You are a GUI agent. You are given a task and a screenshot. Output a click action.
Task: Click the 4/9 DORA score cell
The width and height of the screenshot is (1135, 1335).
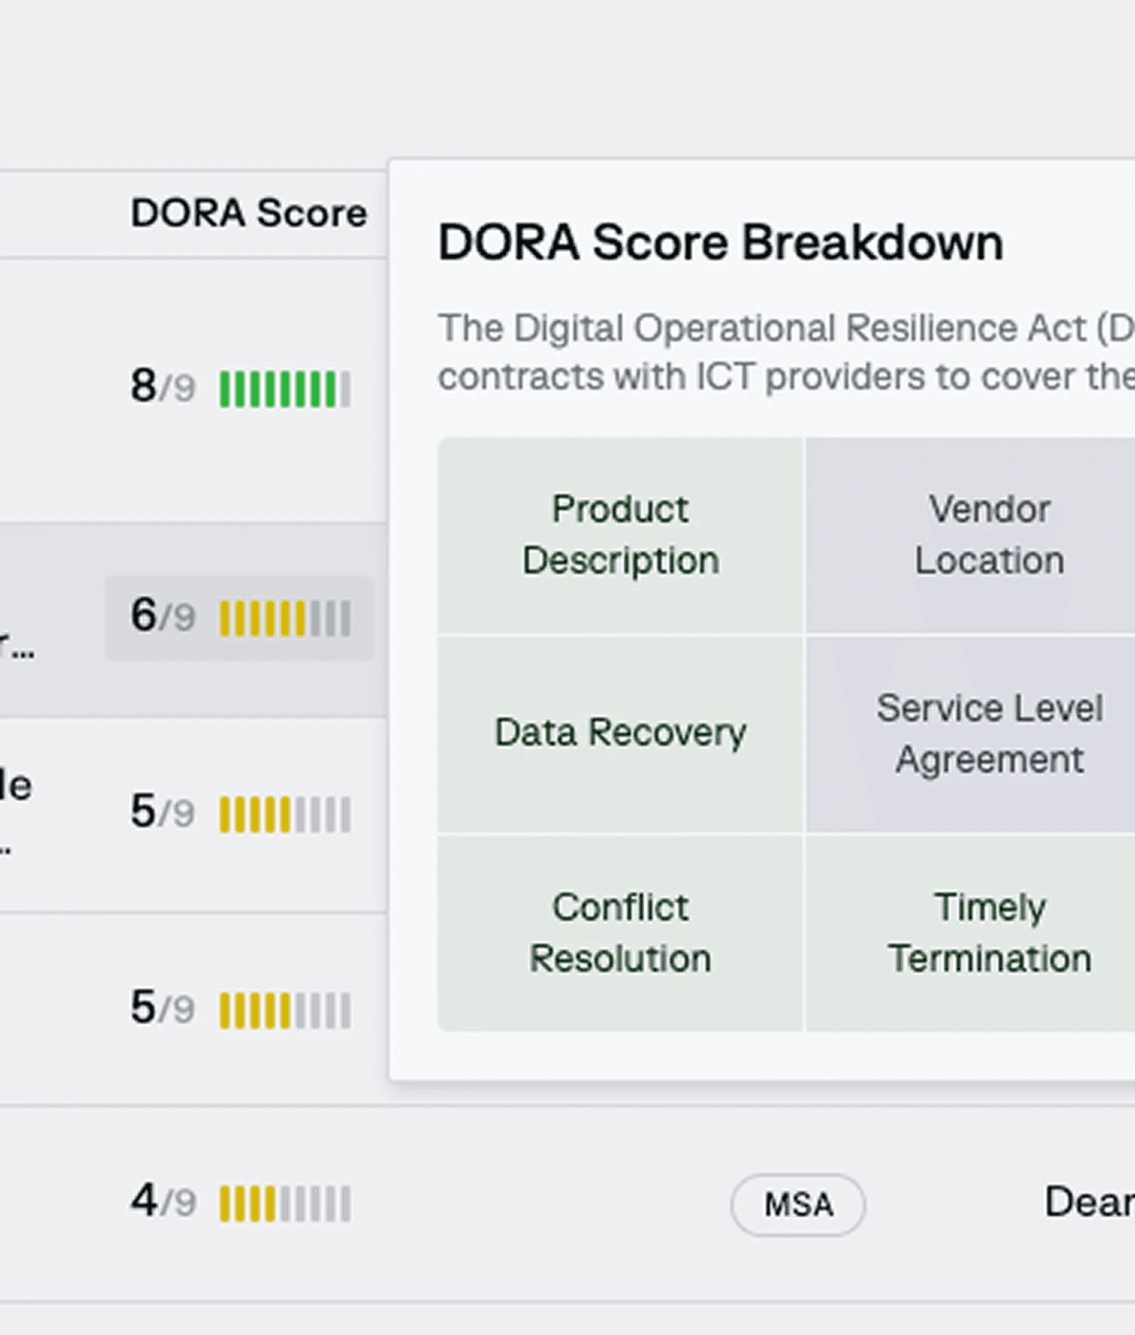(x=240, y=1202)
